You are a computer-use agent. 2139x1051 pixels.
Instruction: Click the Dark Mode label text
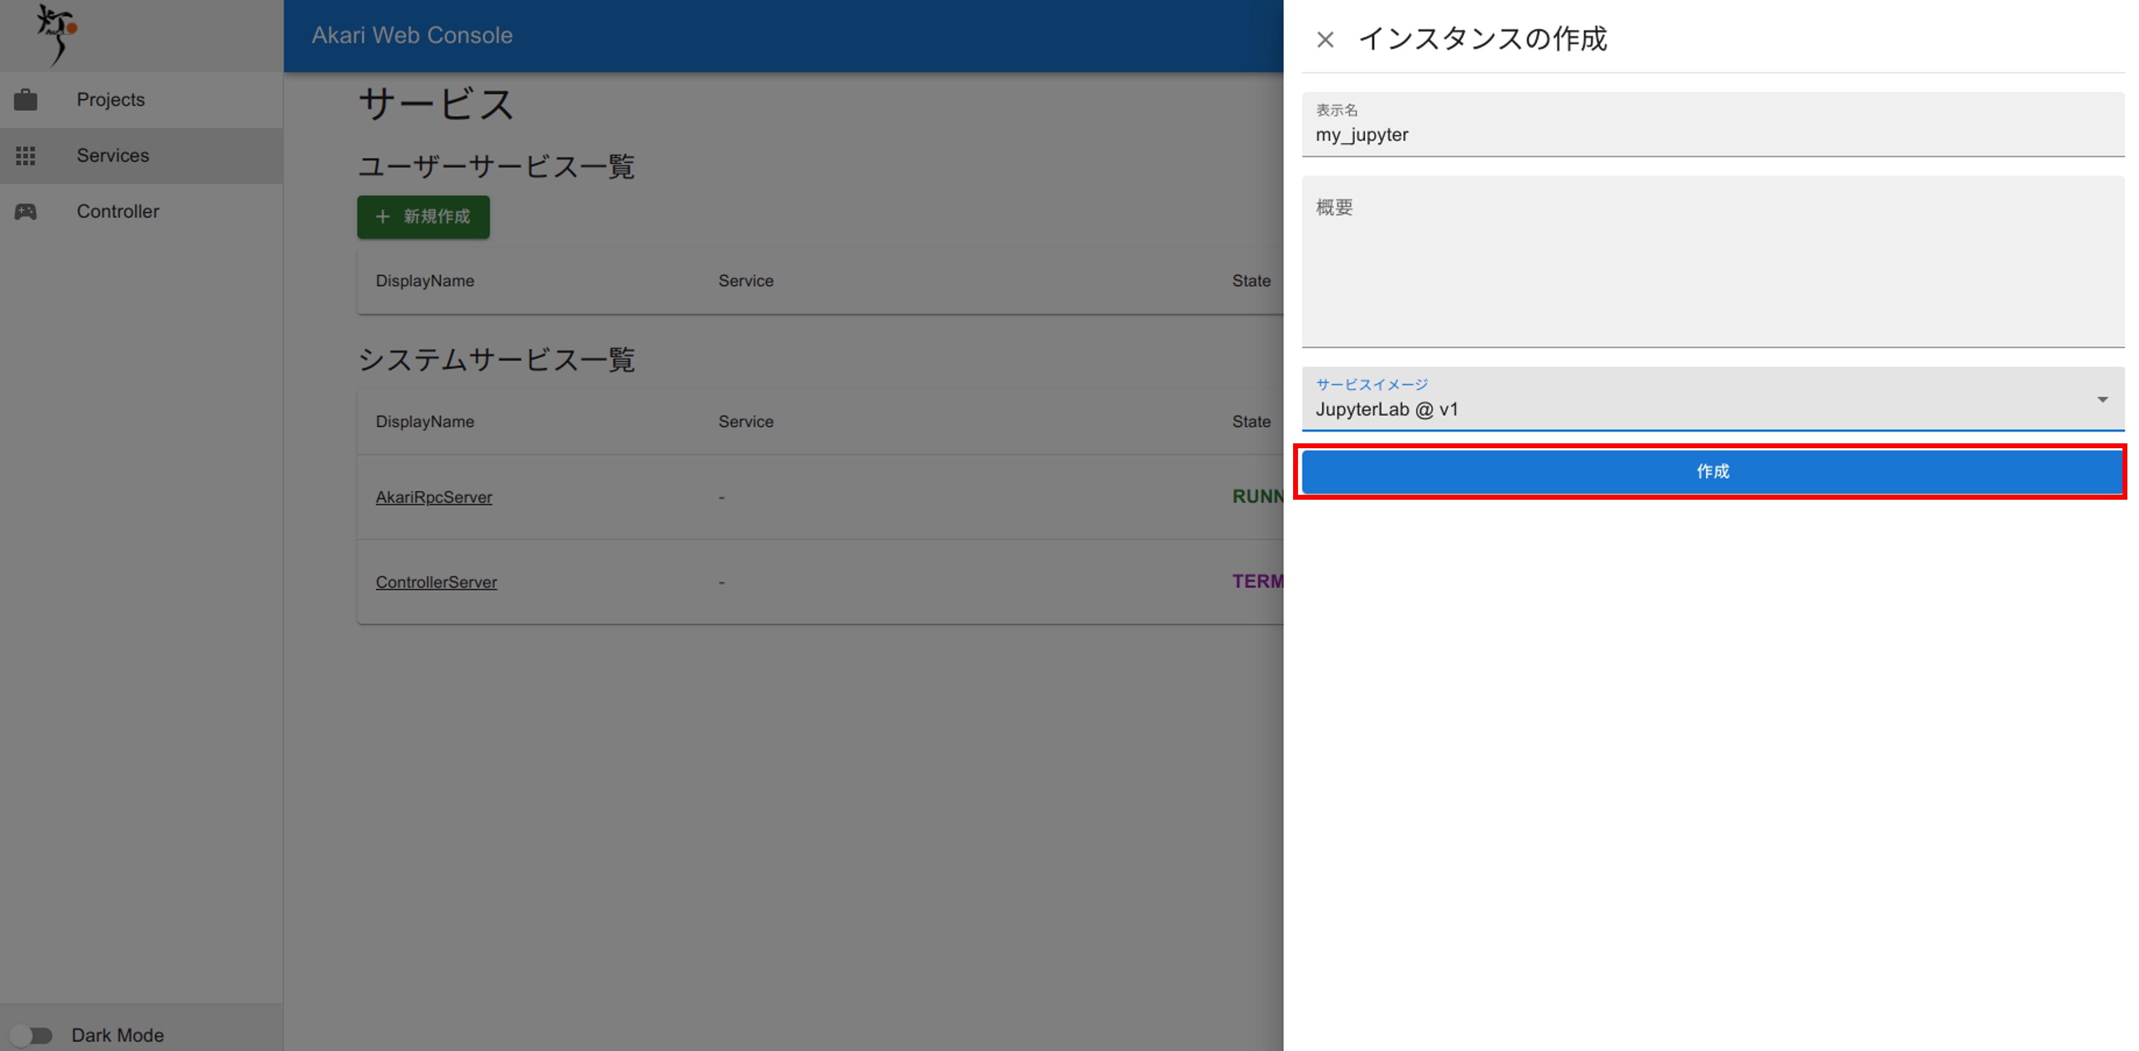[118, 1034]
